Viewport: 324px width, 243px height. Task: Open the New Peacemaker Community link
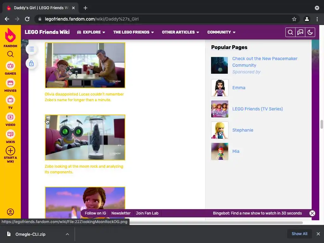click(265, 62)
